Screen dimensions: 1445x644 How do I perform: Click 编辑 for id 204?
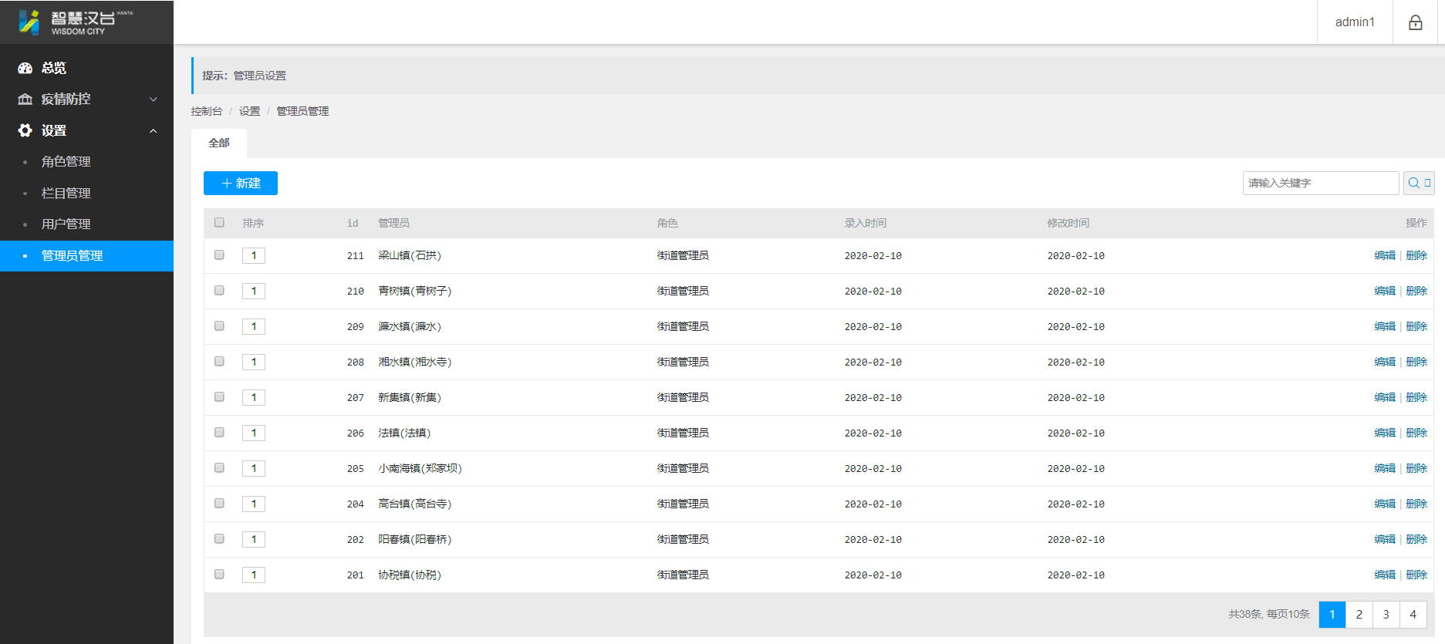[x=1385, y=504]
